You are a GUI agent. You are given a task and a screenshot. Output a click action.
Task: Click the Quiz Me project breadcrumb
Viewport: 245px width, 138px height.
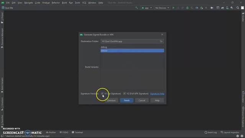[x=7, y=8]
